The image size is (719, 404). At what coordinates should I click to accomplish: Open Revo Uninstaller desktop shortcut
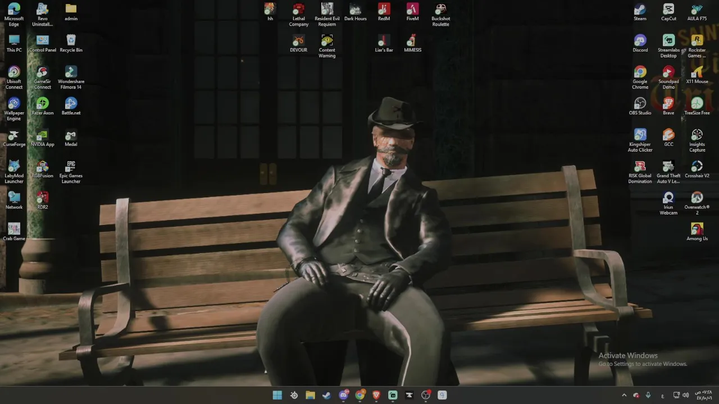click(43, 15)
